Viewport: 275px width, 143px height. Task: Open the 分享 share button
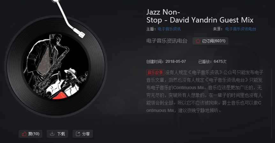(83, 134)
